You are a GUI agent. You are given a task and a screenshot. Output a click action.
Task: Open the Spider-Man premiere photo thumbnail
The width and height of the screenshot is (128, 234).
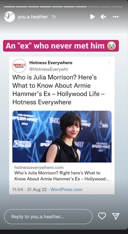point(62,136)
